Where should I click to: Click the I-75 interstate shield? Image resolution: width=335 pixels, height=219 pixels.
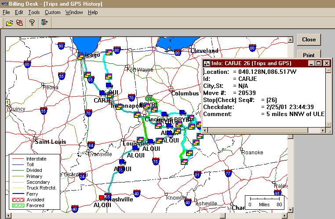pyautogui.click(x=156, y=161)
